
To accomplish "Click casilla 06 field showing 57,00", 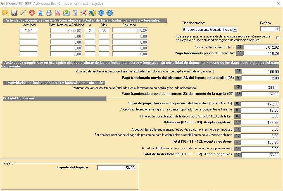I will click(x=260, y=94).
